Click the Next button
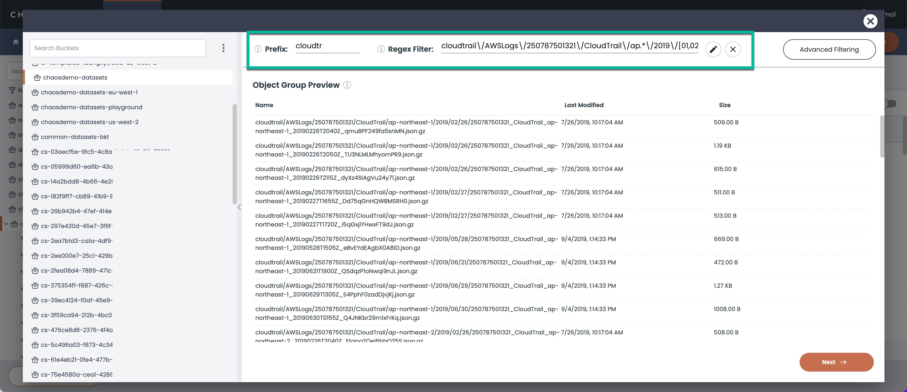This screenshot has height=392, width=907. tap(836, 362)
